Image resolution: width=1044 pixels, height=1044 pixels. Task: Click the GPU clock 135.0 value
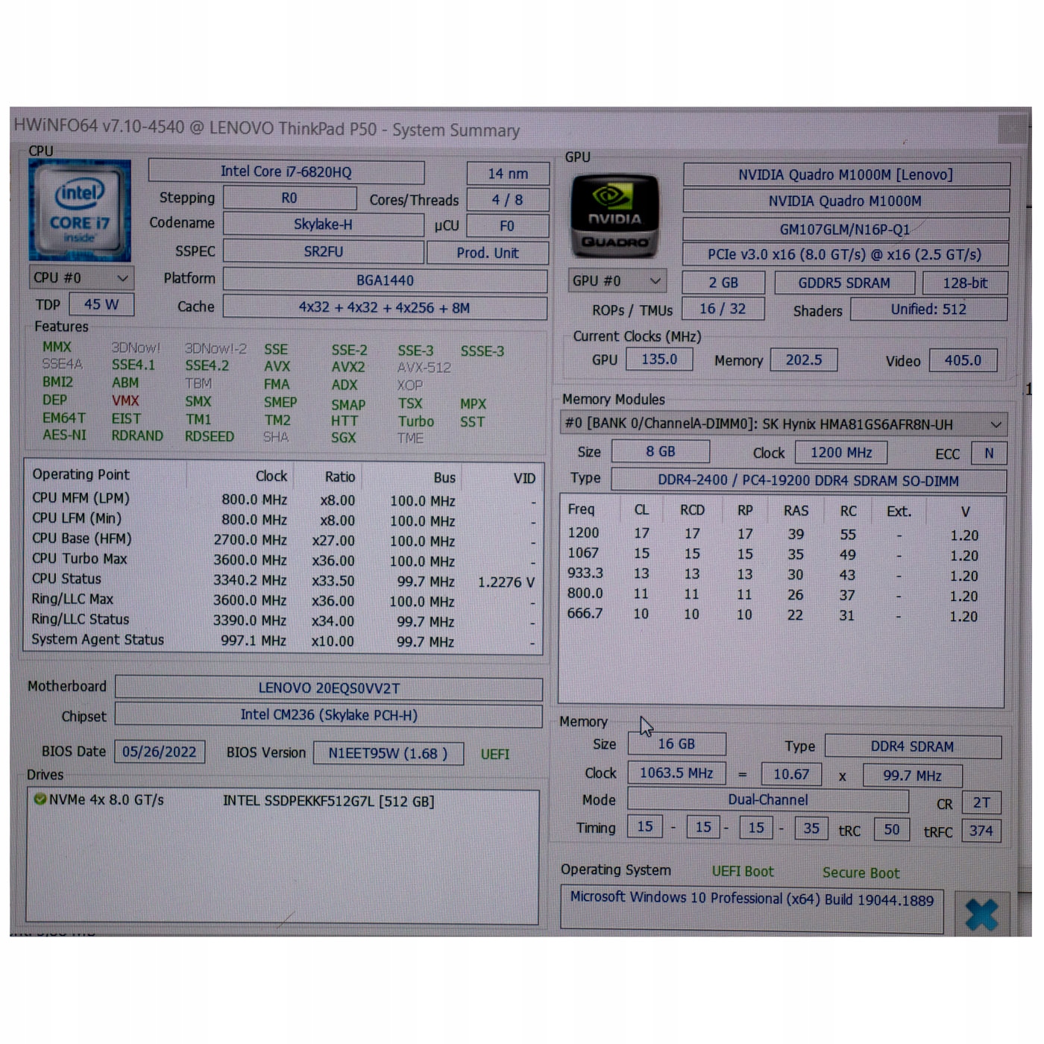(659, 359)
